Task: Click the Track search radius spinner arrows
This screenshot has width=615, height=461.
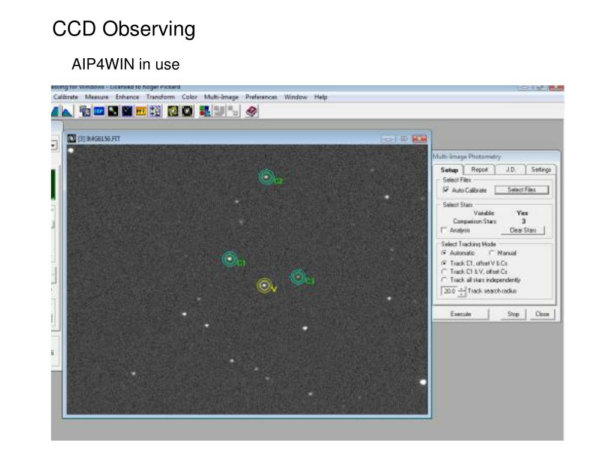Action: click(462, 291)
